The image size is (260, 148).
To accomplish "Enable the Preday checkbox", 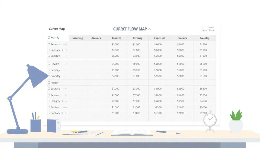I will coord(49,83).
